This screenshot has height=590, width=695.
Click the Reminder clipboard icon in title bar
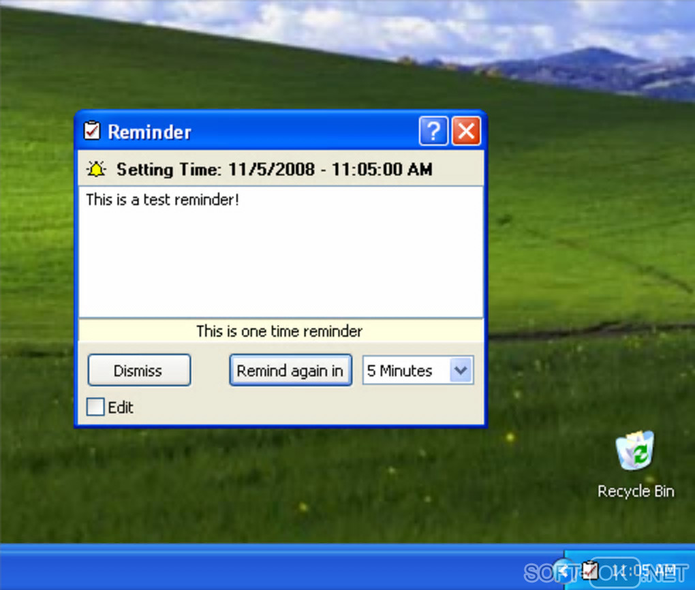click(x=92, y=131)
